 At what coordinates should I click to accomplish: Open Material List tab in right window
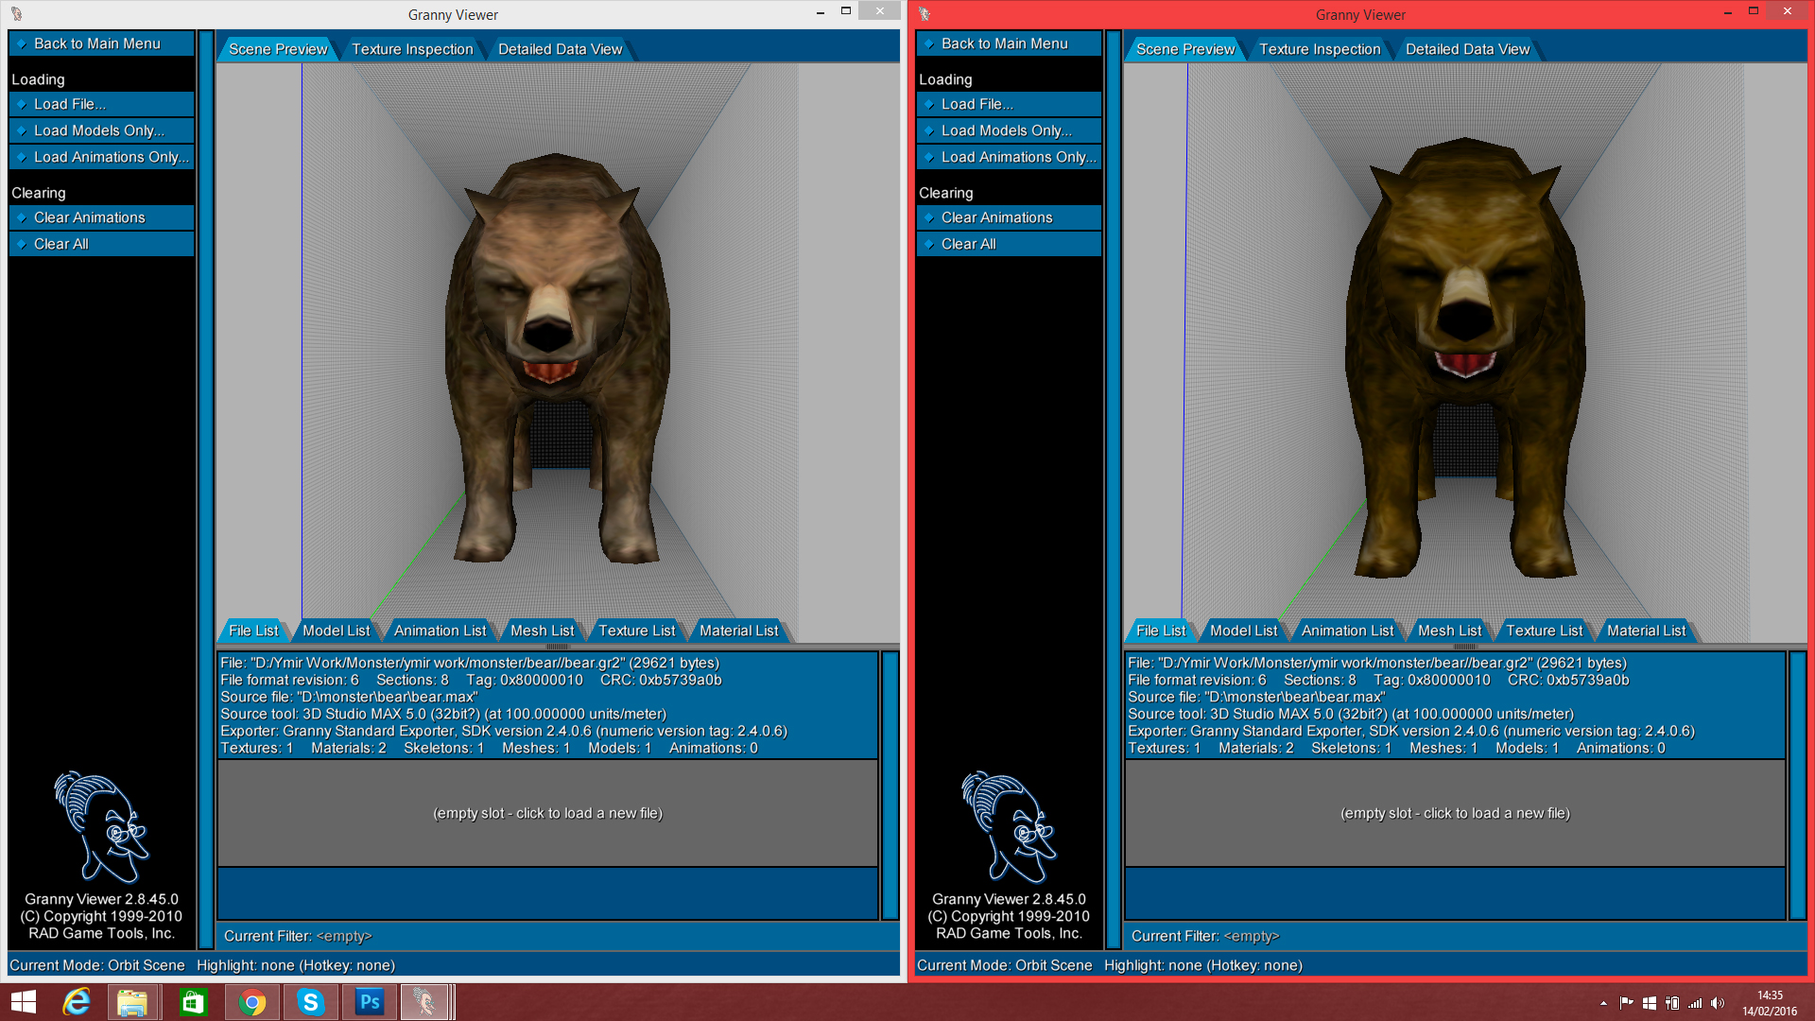pos(1647,631)
